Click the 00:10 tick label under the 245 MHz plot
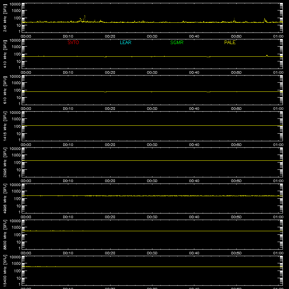The image size is (289, 289). 68,36
